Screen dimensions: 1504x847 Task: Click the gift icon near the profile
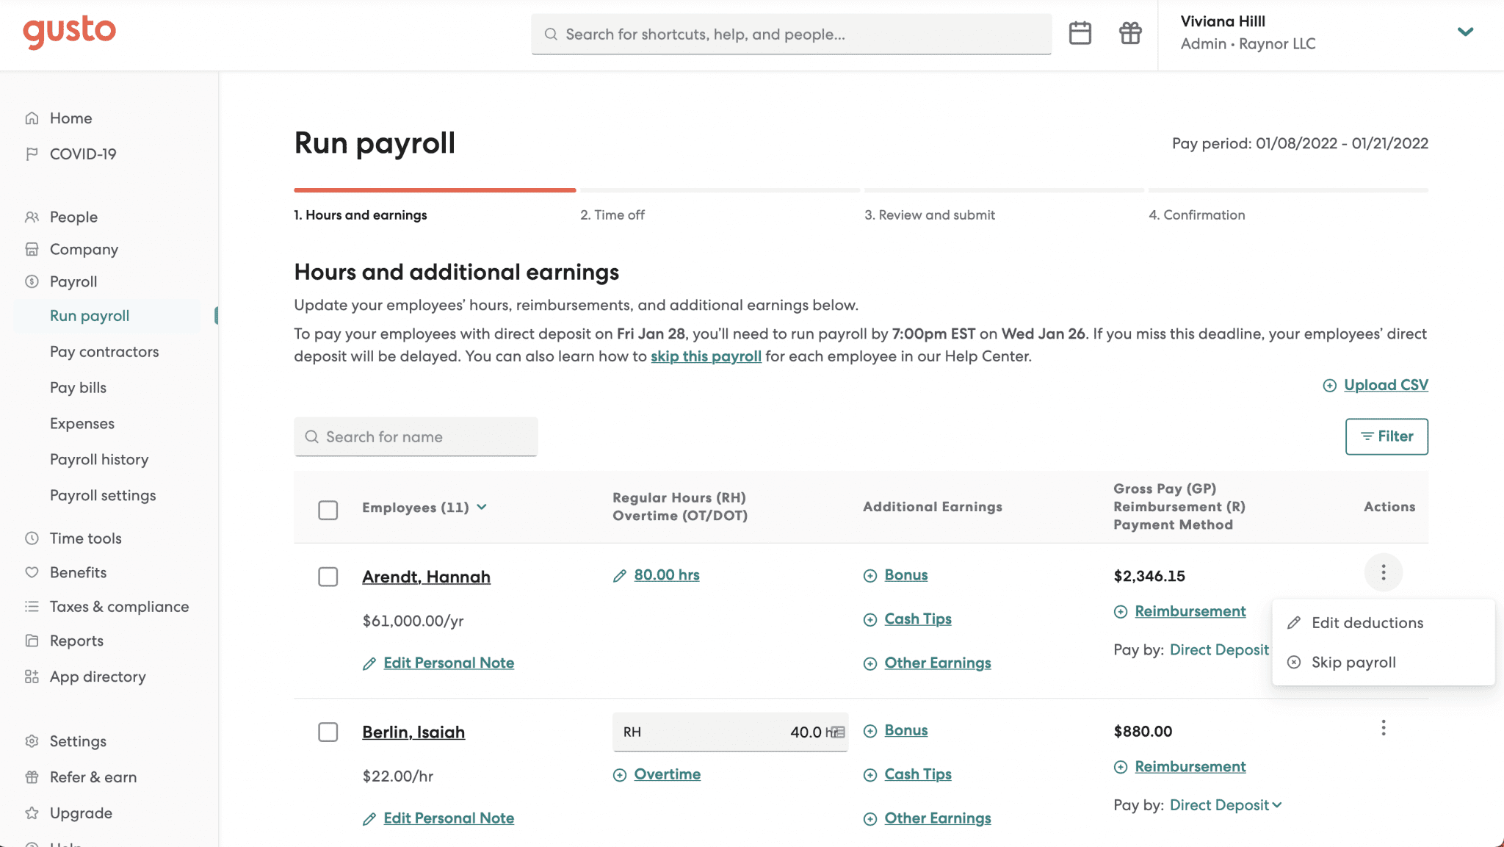[x=1130, y=33]
